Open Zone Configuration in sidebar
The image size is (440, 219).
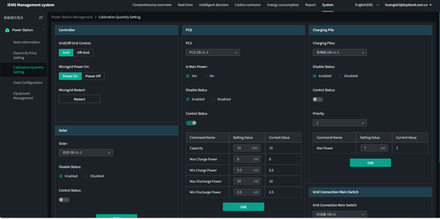point(28,83)
